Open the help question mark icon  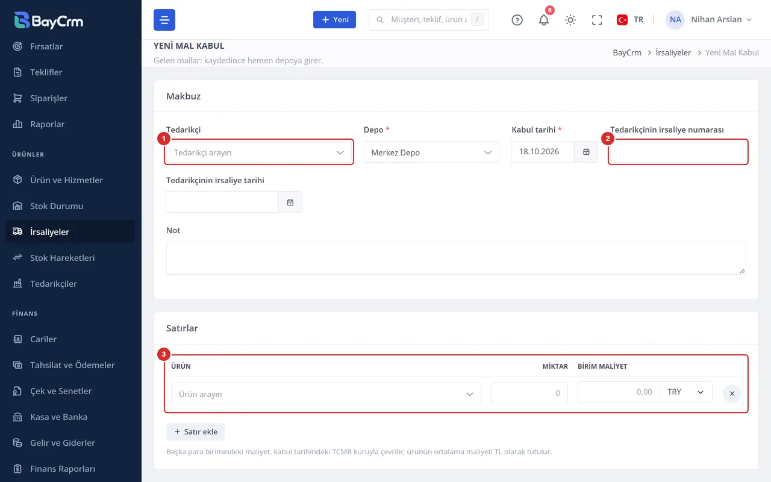tap(517, 20)
